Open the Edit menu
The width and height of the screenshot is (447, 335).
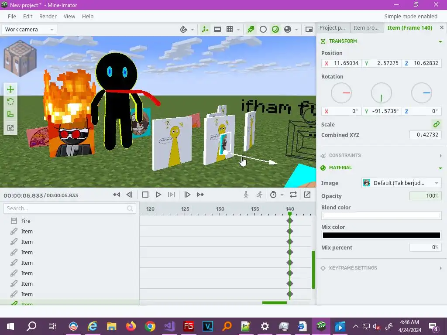(x=28, y=16)
